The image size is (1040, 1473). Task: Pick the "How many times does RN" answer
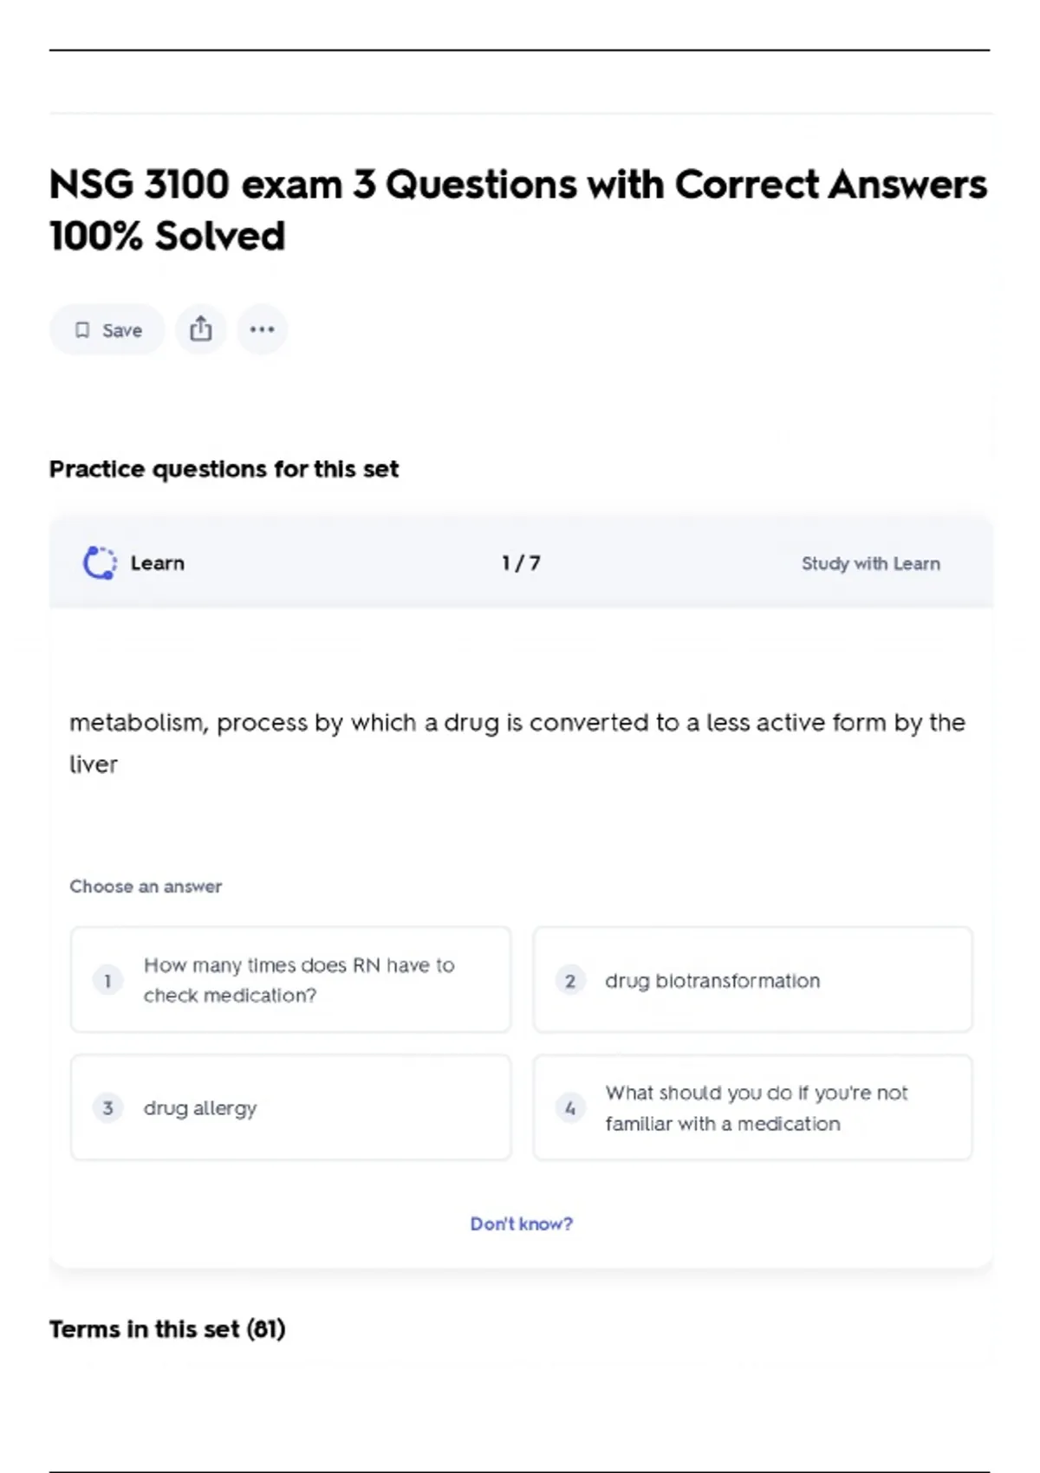click(299, 980)
